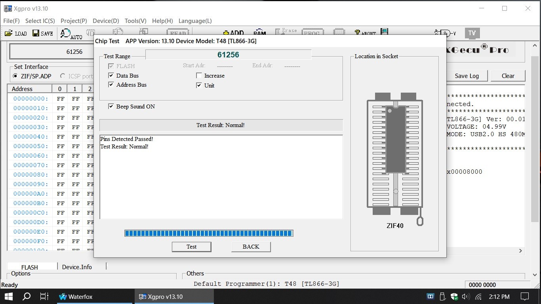Screen dimensions: 541x304
Task: Open the Project(P) menu
Action: [74, 21]
